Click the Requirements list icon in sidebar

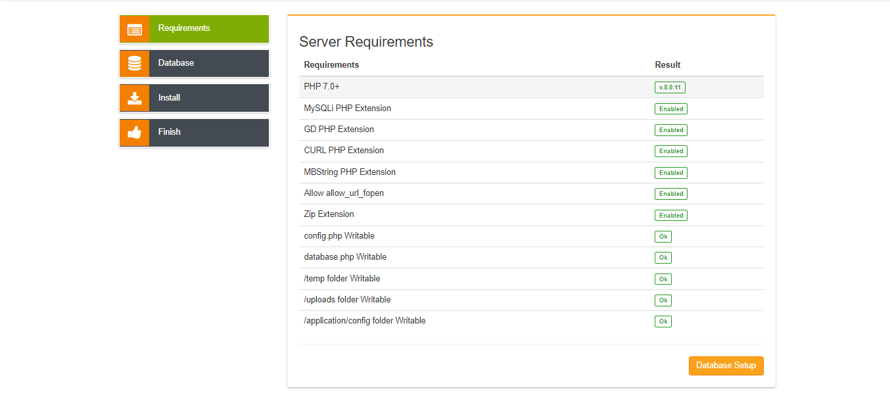click(134, 29)
